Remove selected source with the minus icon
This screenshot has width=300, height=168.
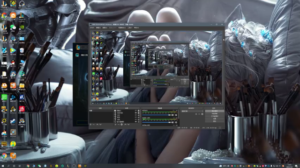click(x=119, y=125)
